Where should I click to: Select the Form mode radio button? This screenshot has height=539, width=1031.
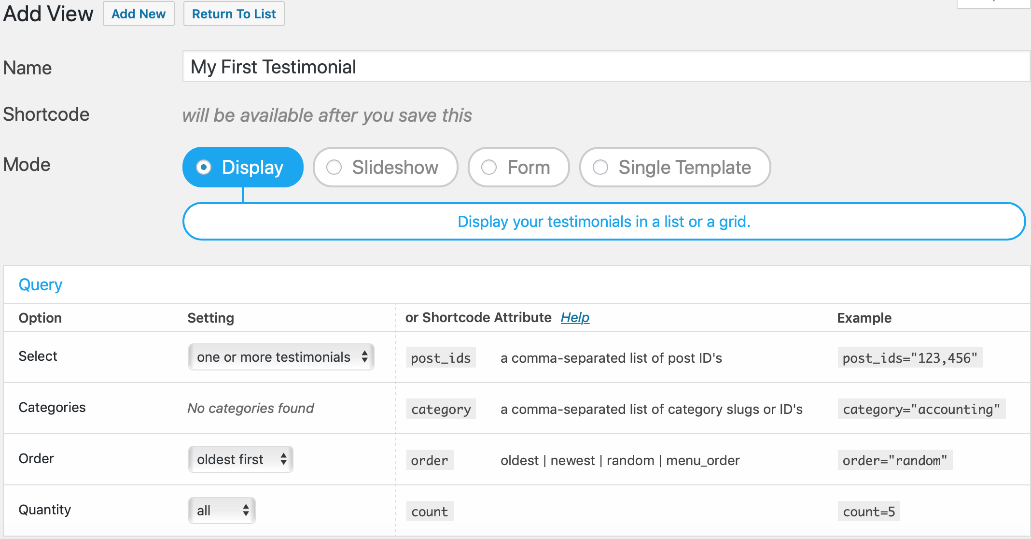coord(489,167)
